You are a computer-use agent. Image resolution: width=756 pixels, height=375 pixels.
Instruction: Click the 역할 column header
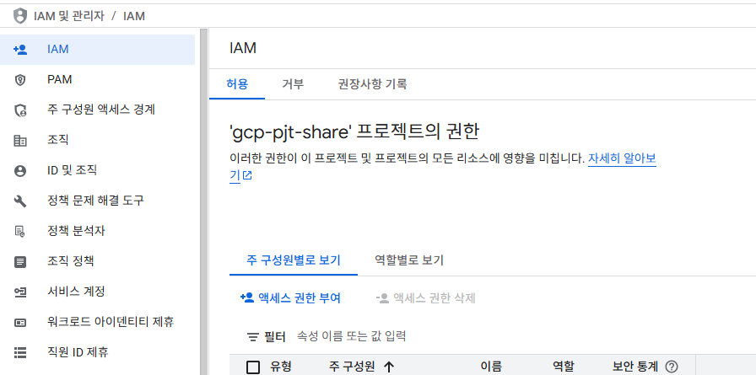564,367
